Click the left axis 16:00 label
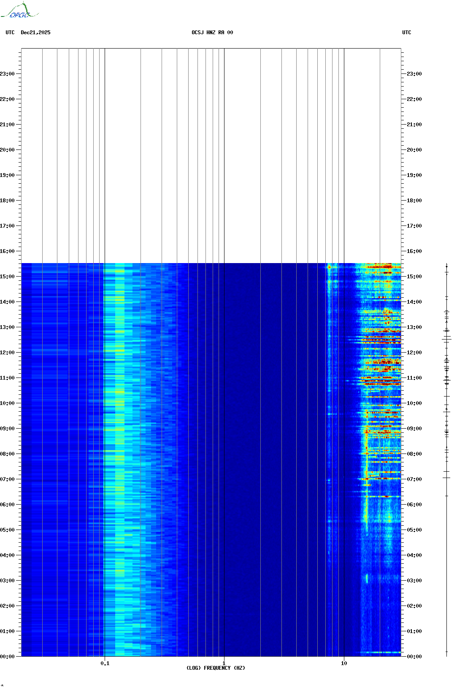The height and width of the screenshot is (690, 465). 7,251
